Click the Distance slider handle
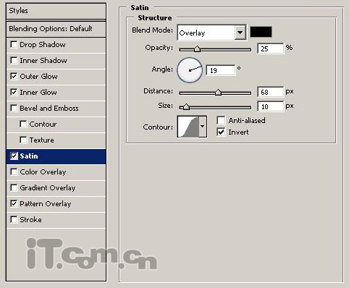The width and height of the screenshot is (349, 288). 218,93
